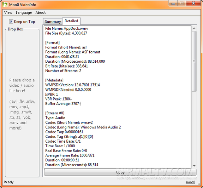This screenshot has height=188, width=203.
Task: Click the '[Stream #0]' section header
Action: click(55, 113)
